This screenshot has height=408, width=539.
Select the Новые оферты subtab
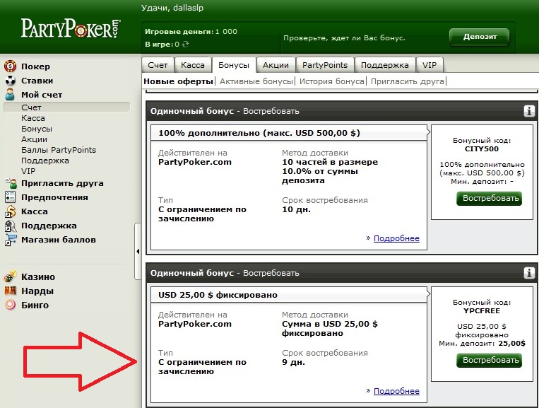pos(179,81)
